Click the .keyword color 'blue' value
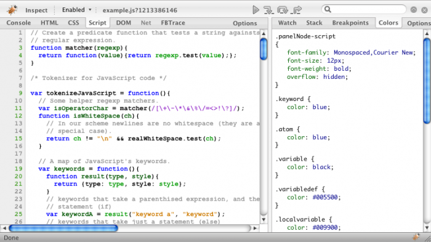The height and width of the screenshot is (242, 431). 320,107
